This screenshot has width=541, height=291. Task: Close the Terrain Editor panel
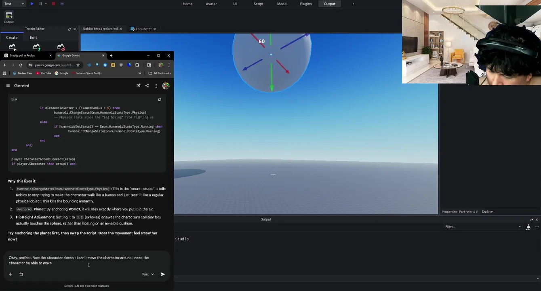[x=74, y=29]
